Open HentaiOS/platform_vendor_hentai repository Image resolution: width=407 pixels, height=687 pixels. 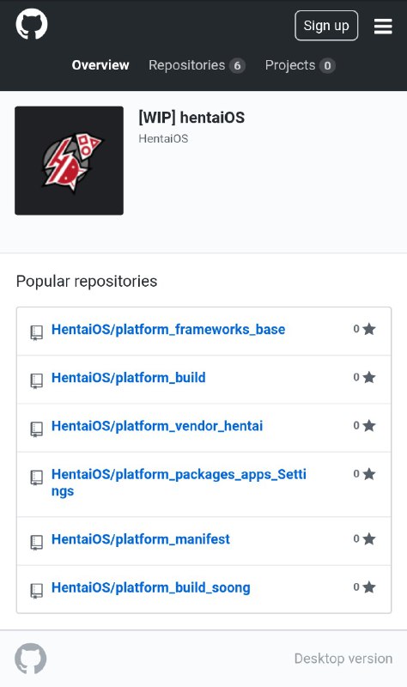(157, 425)
